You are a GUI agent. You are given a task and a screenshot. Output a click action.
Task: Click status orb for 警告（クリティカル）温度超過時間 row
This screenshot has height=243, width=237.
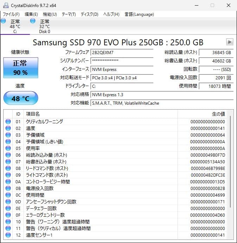click(8, 228)
